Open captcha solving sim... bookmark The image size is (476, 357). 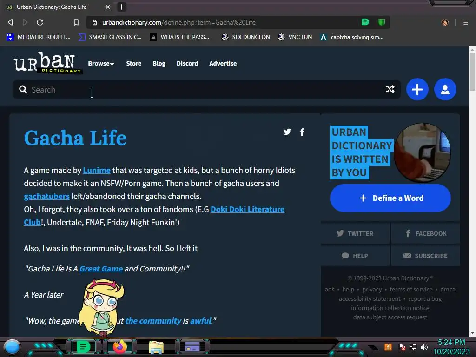[x=352, y=37]
